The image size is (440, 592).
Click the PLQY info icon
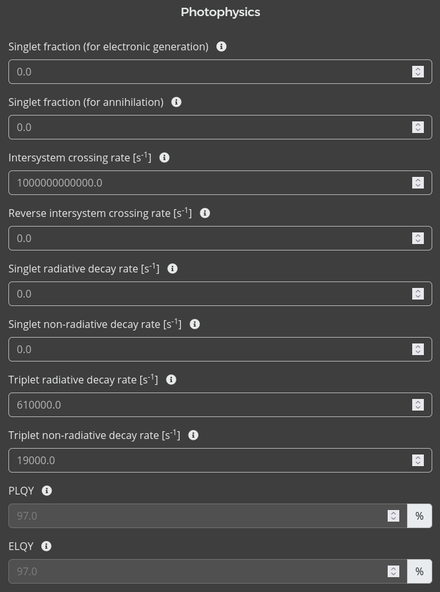(x=47, y=491)
